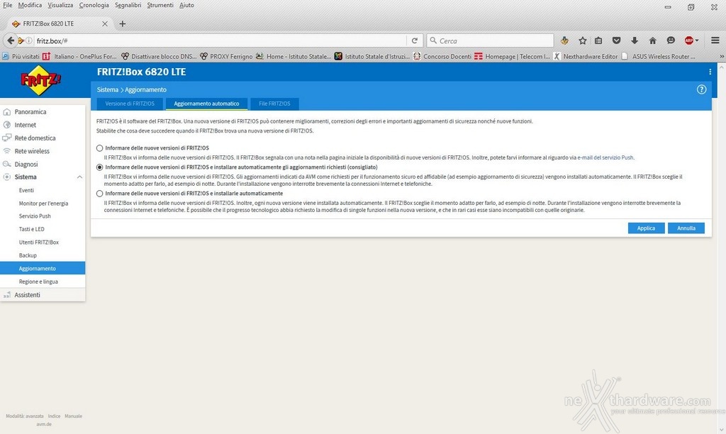Click the Applica button
726x434 pixels.
pyautogui.click(x=646, y=228)
